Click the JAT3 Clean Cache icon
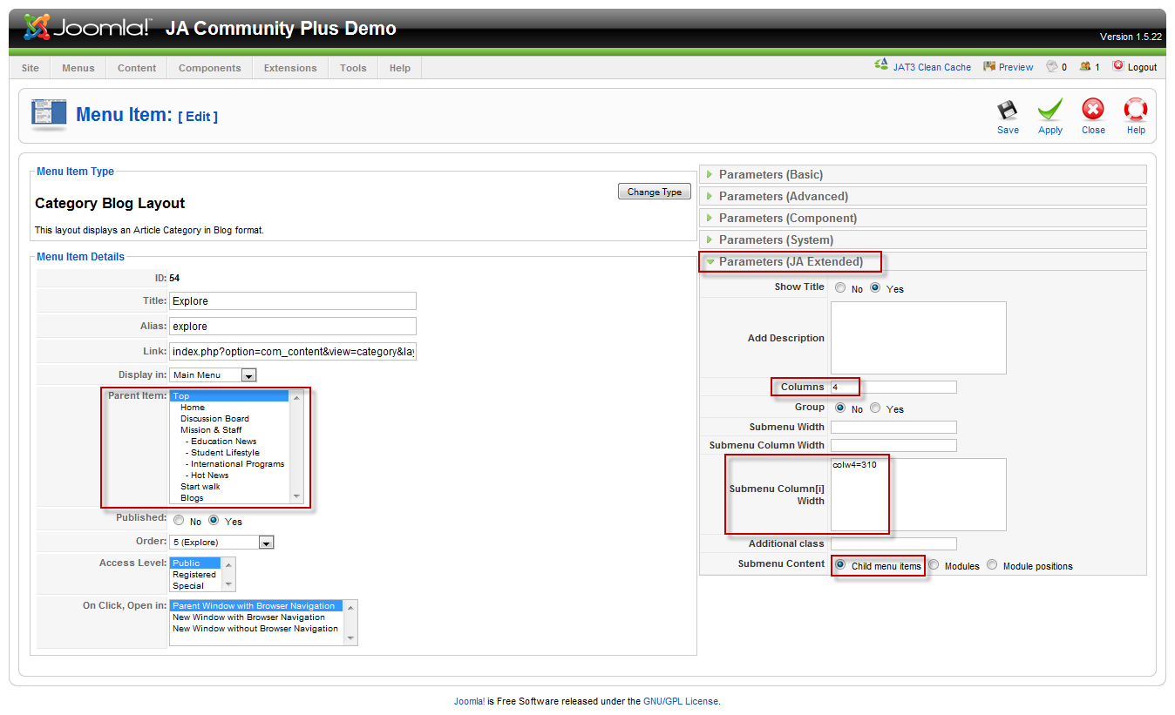Image resolution: width=1175 pixels, height=715 pixels. tap(881, 66)
